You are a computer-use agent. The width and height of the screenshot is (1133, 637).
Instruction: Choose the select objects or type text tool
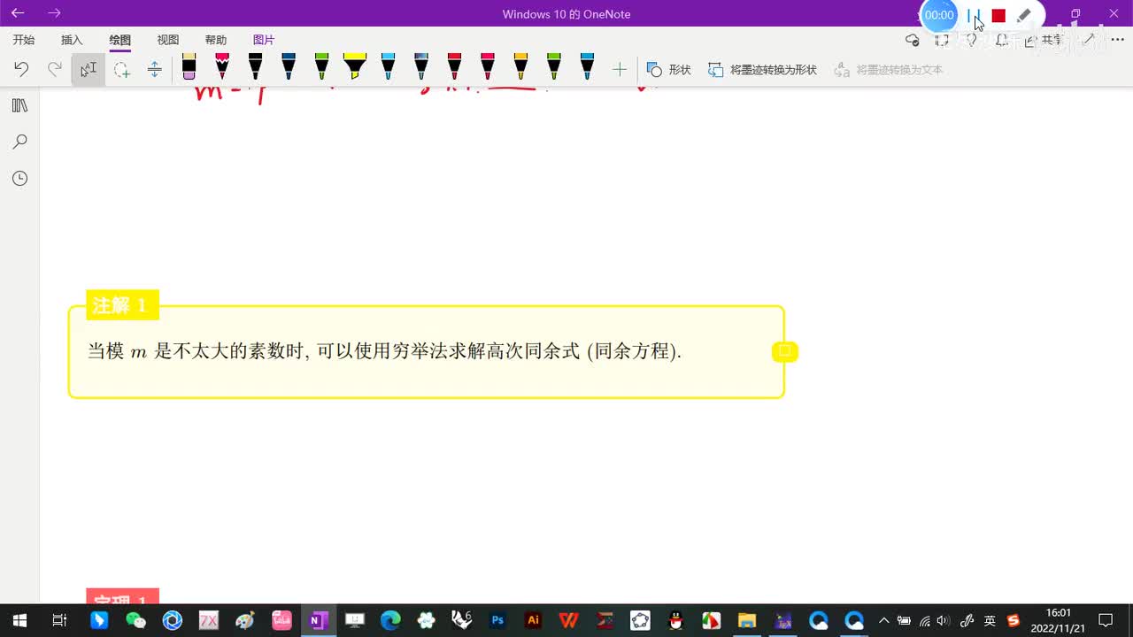coord(89,69)
